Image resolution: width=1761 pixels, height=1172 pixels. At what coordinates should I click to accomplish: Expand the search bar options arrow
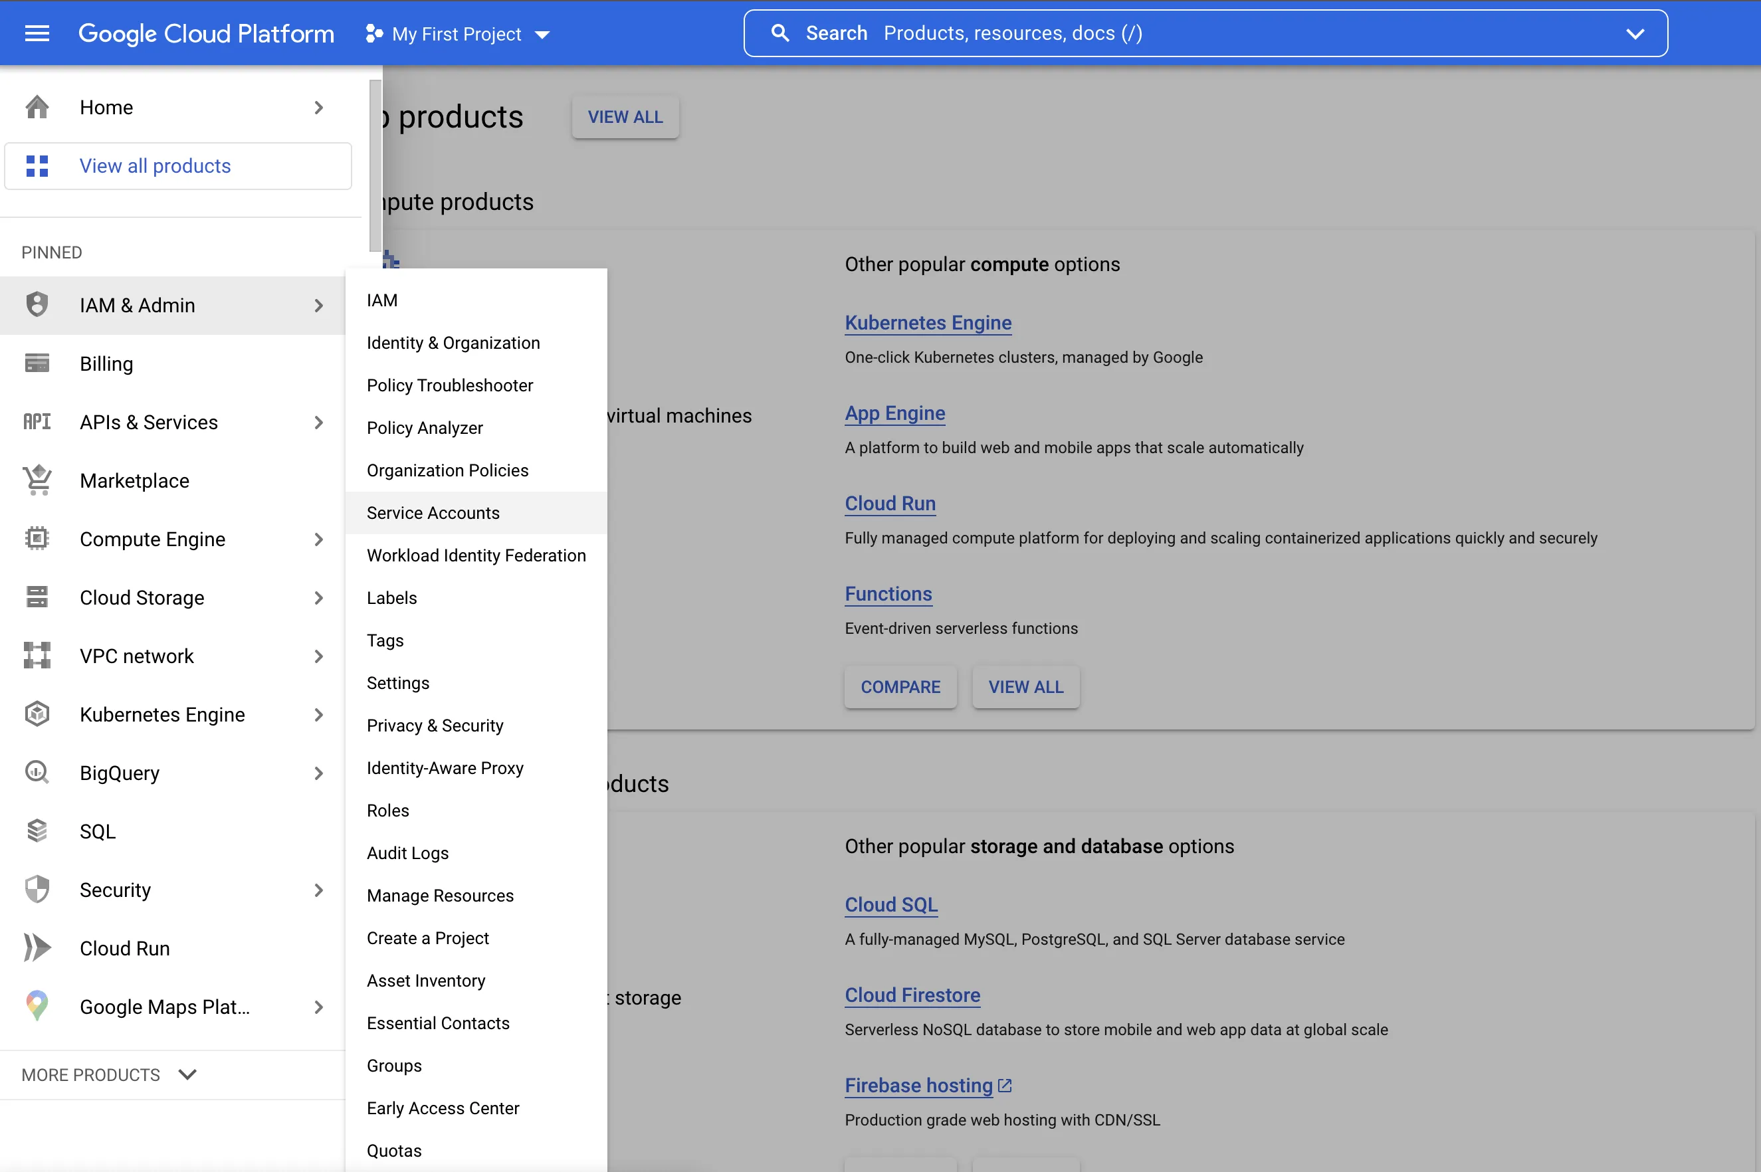[x=1636, y=33]
